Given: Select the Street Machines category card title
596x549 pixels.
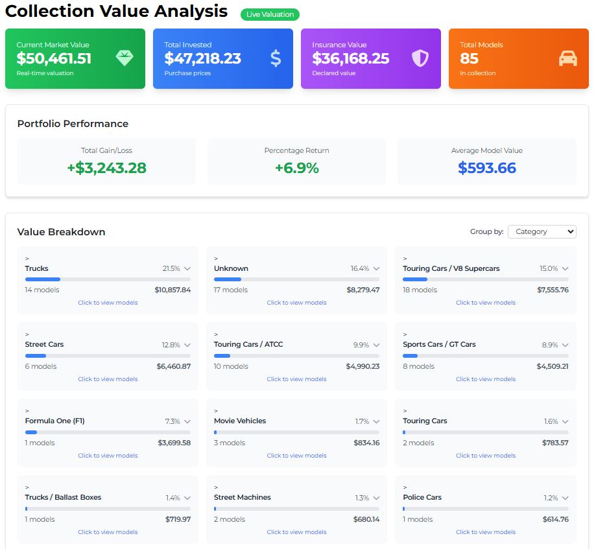Looking at the screenshot, I should [243, 497].
